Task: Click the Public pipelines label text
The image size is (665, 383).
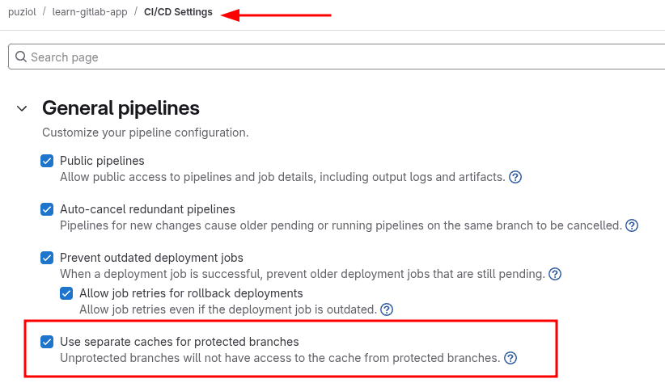Action: coord(102,161)
